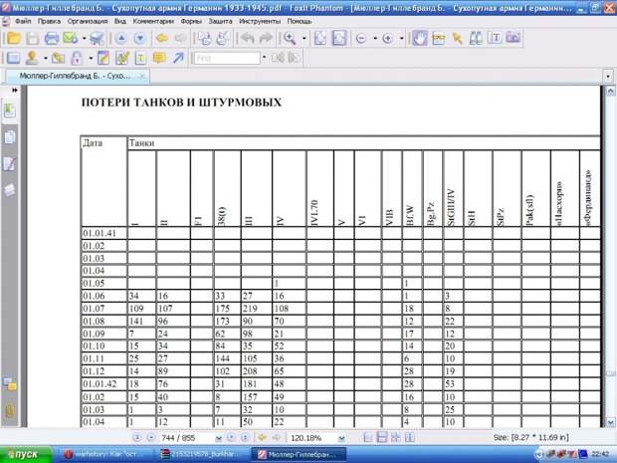Click the Save diskette icon
This screenshot has height=463, width=617.
[32, 38]
